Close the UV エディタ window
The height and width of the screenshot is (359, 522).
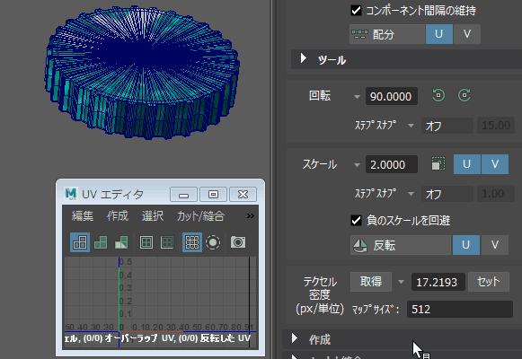coord(243,194)
